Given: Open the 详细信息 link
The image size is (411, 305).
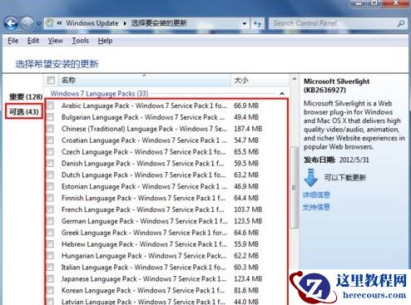Looking at the screenshot, I should (x=316, y=195).
